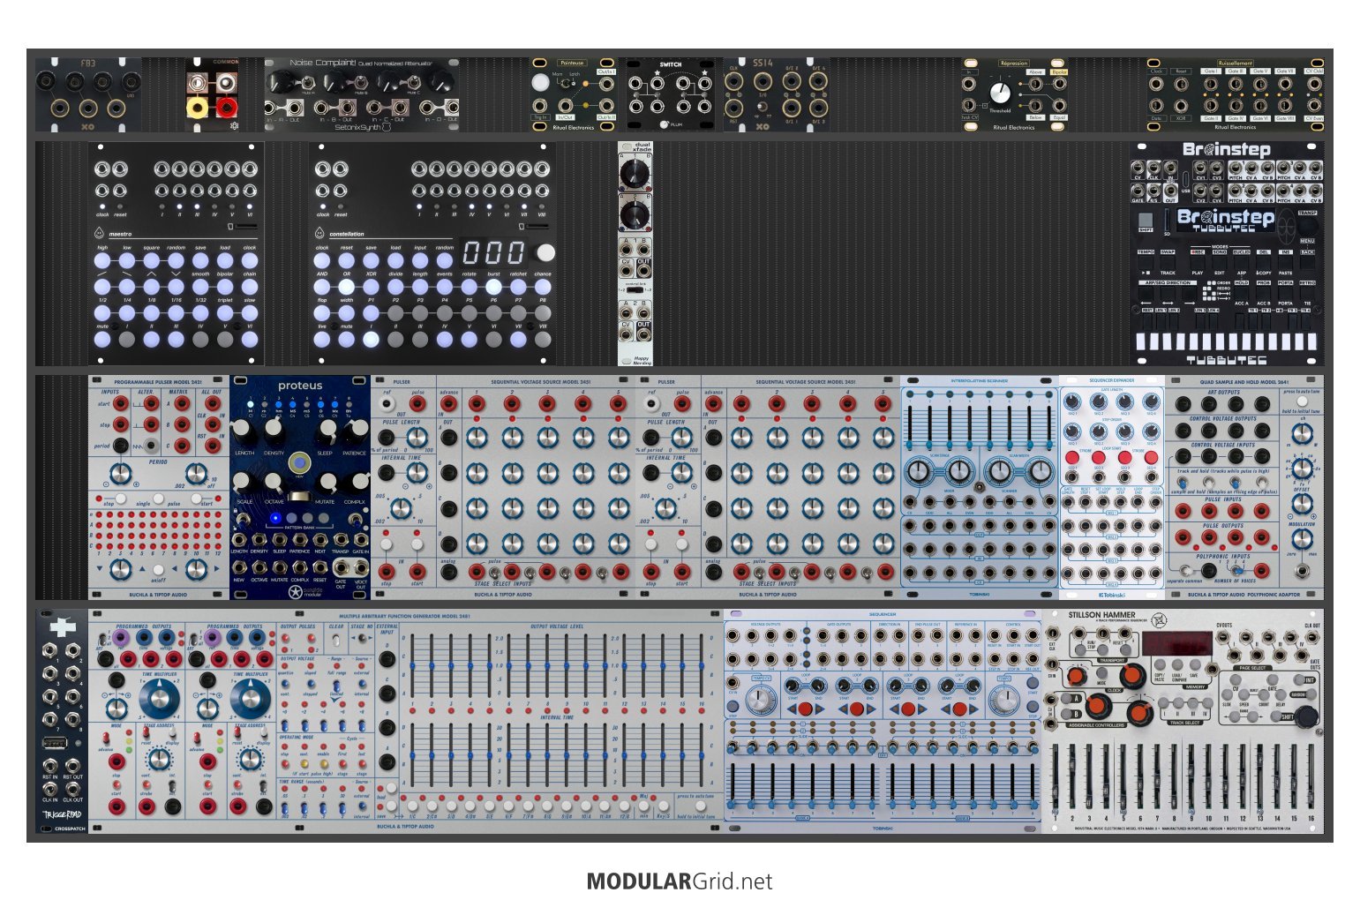Screen dimensions: 1360x900
Task: Click slider 1 on Stillson Hammer
Action: 1055,776
